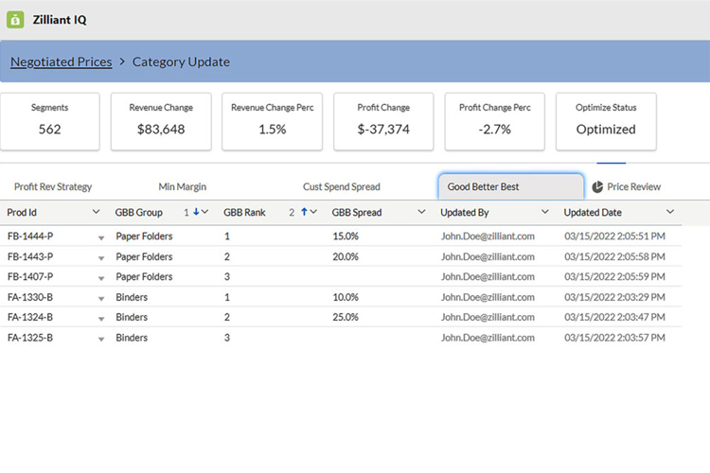Expand the row arrow for FB-1444-P
The image size is (710, 473).
pyautogui.click(x=101, y=237)
